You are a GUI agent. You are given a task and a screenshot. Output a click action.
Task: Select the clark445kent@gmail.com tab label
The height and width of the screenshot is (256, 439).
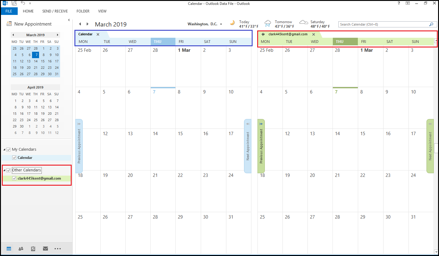click(x=288, y=34)
